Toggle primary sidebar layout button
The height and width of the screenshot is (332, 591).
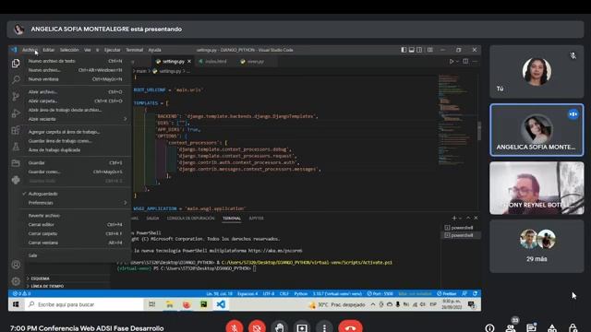[404, 50]
